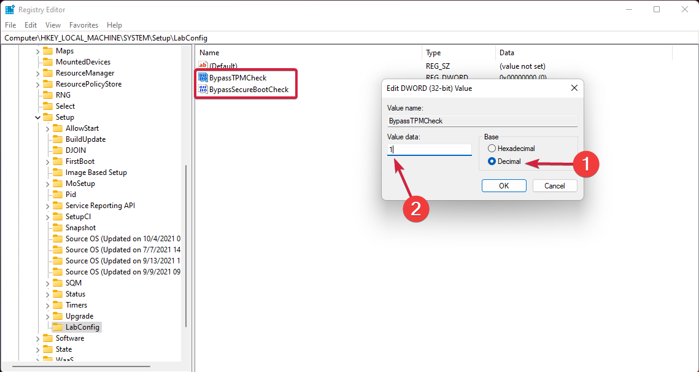699x372 pixels.
Task: Expand the FirstBoot key
Action: point(48,161)
